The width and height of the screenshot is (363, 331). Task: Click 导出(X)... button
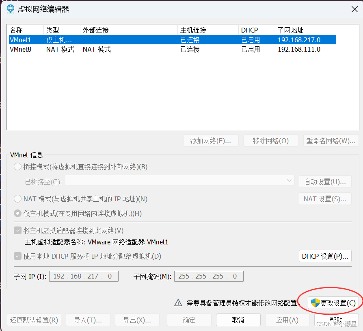pos(137,320)
